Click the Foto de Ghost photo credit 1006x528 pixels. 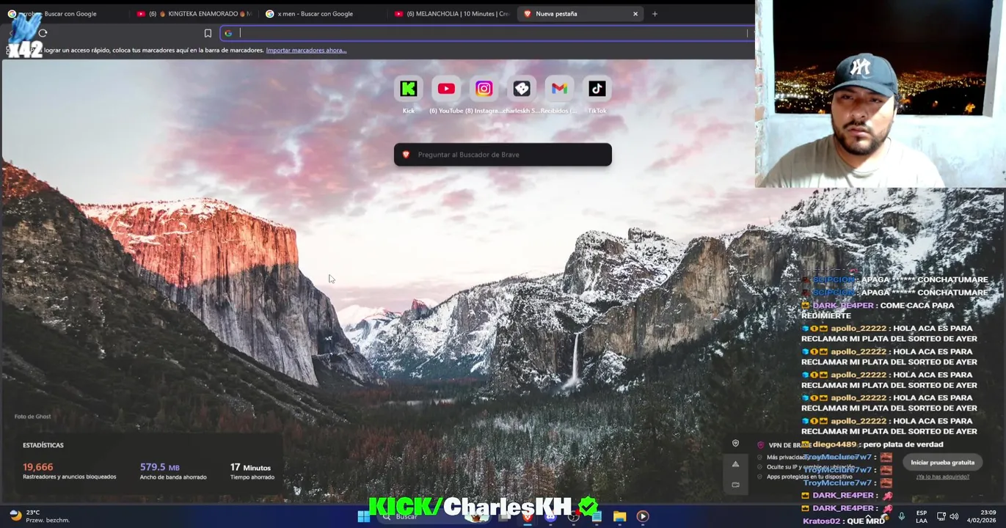click(x=32, y=417)
